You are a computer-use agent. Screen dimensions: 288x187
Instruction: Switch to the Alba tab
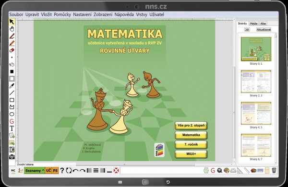[x=263, y=23]
